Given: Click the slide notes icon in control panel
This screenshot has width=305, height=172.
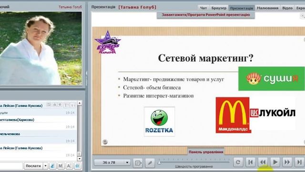Looking at the screenshot, I should pyautogui.click(x=138, y=162).
